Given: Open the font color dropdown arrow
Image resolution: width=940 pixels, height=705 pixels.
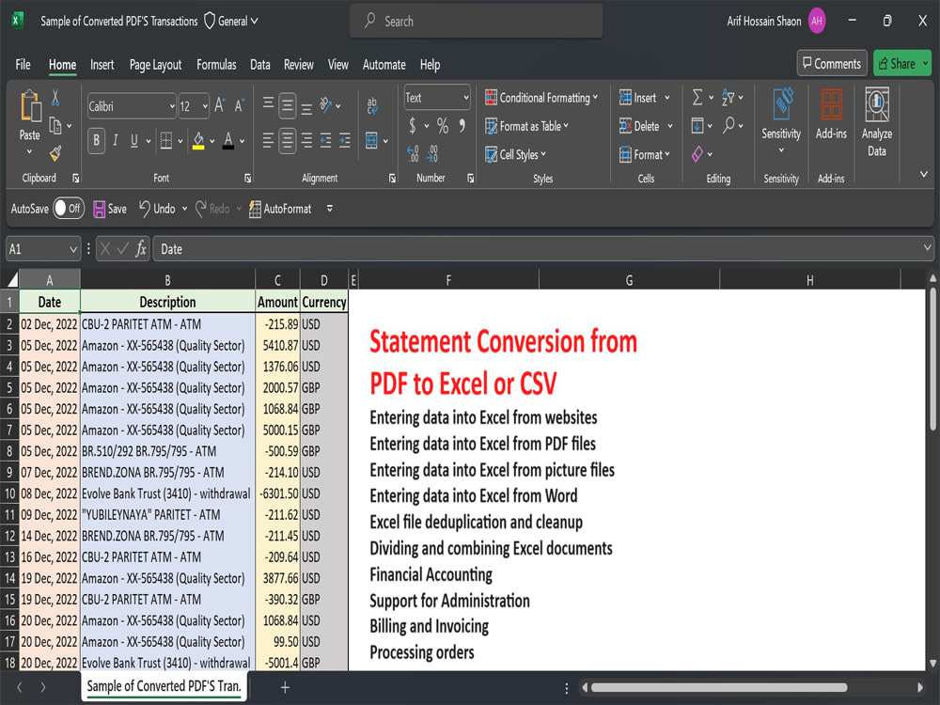Looking at the screenshot, I should (x=243, y=142).
